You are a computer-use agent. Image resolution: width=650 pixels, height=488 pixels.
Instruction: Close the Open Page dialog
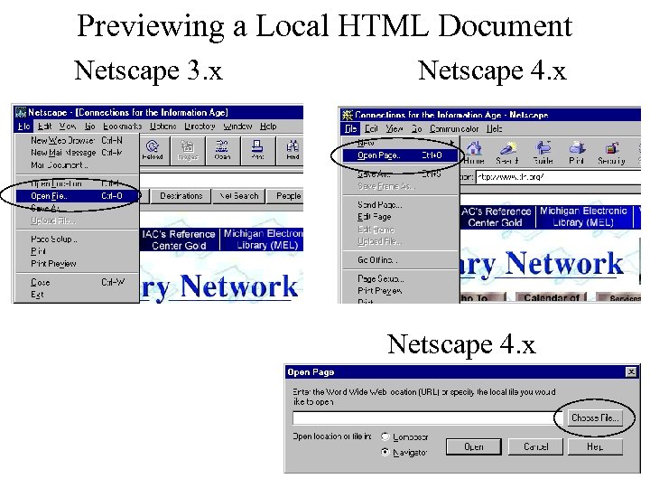click(x=631, y=371)
